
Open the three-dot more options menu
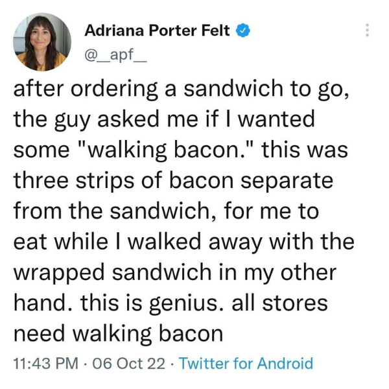368,30
